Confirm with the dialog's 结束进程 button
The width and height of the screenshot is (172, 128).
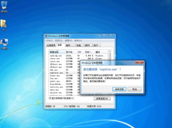119,89
